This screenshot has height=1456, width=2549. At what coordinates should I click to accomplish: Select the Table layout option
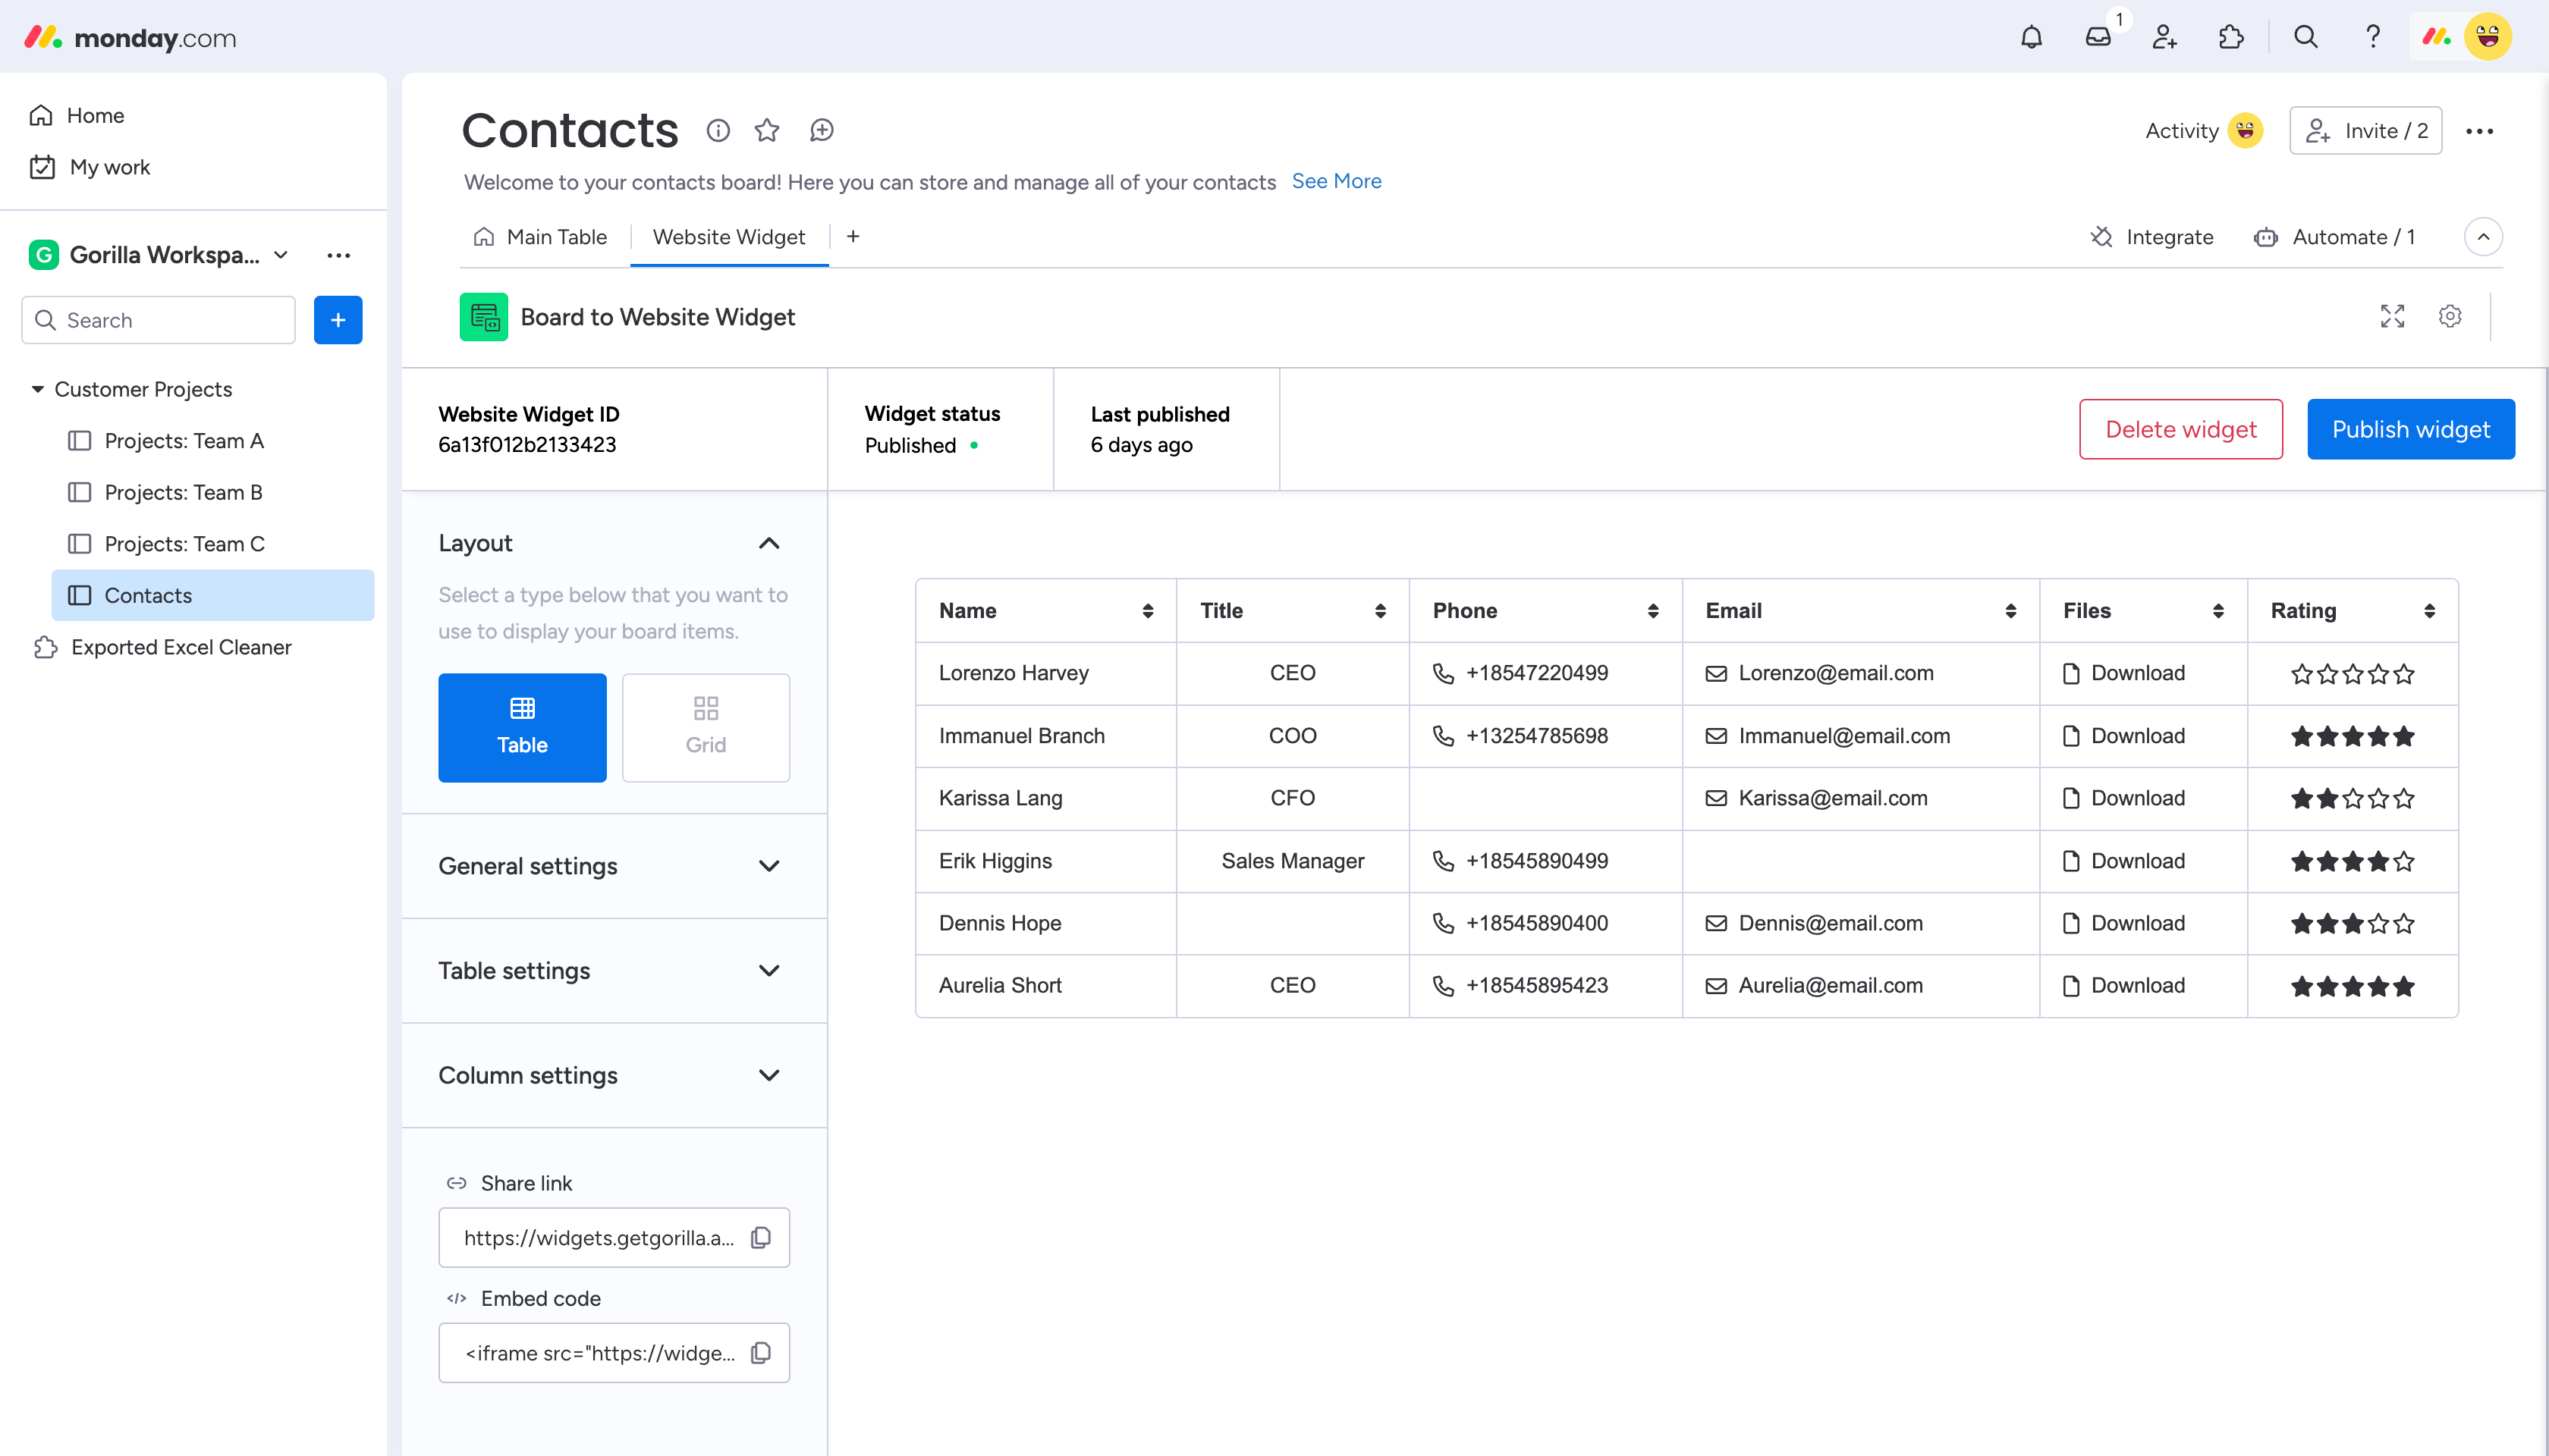click(x=522, y=727)
